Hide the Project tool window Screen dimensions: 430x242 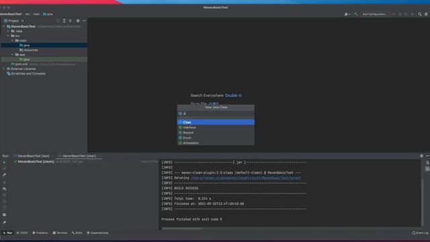[x=84, y=21]
